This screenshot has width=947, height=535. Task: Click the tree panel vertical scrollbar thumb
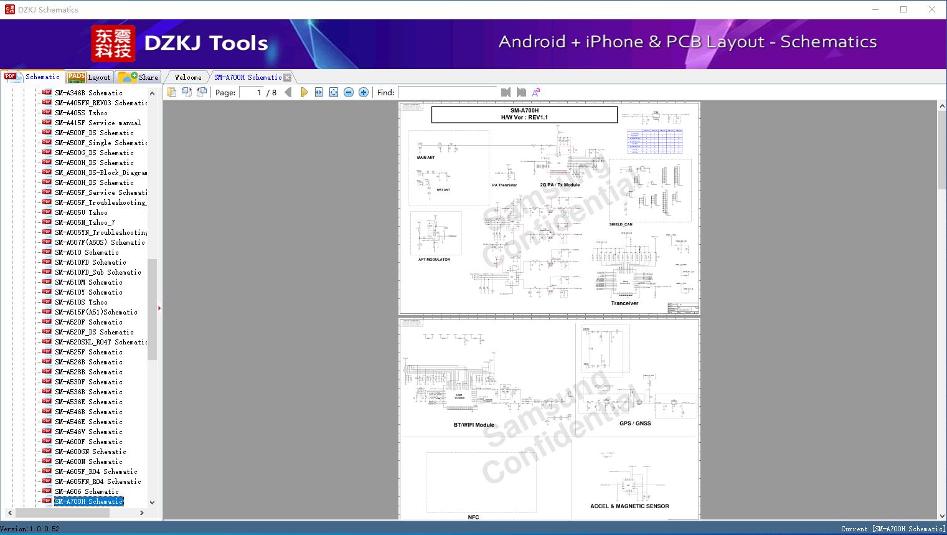click(x=152, y=309)
